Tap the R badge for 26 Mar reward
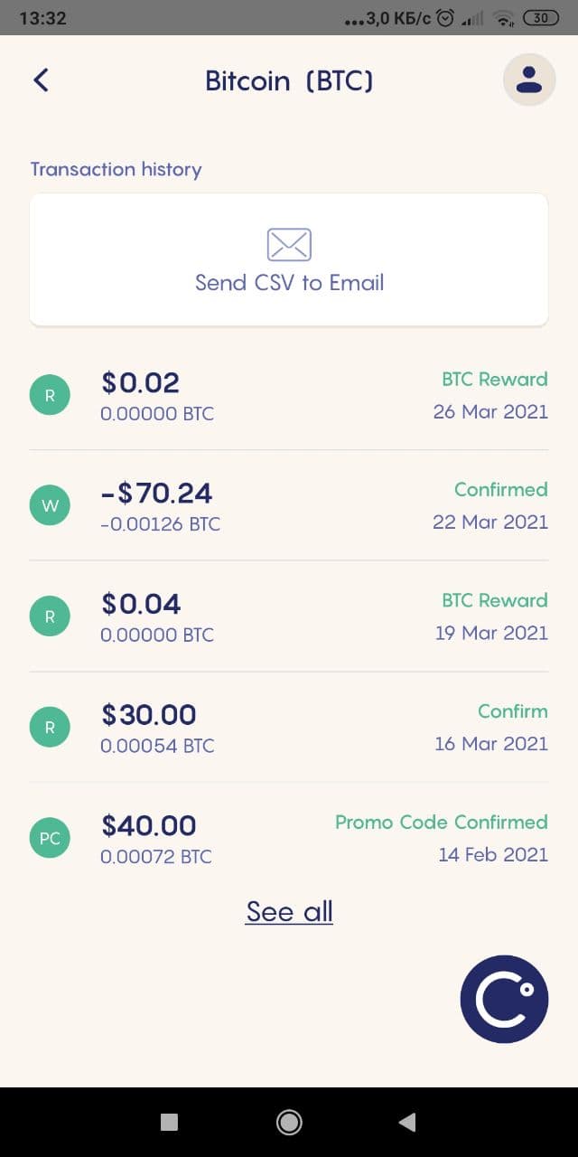The image size is (578, 1157). (50, 395)
